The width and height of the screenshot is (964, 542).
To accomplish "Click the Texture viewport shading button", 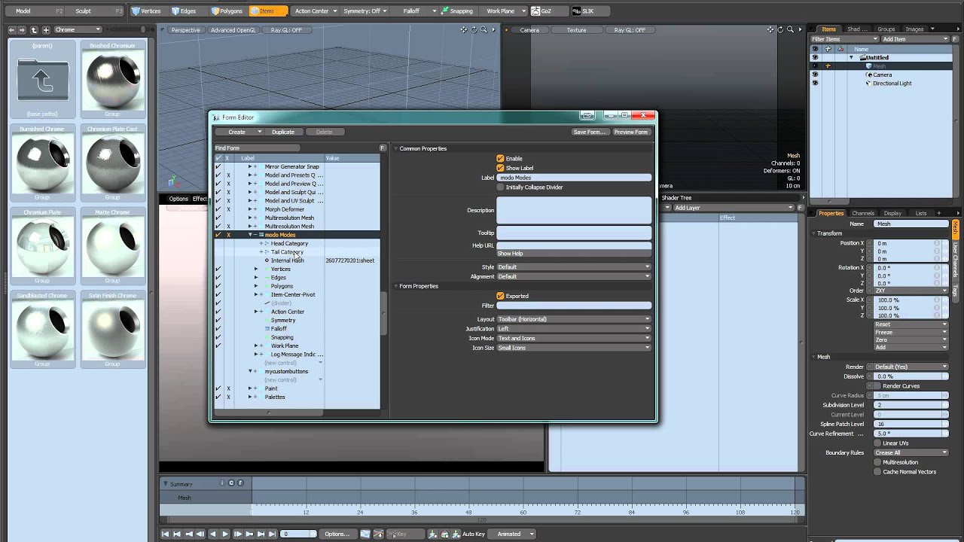I will [x=576, y=30].
